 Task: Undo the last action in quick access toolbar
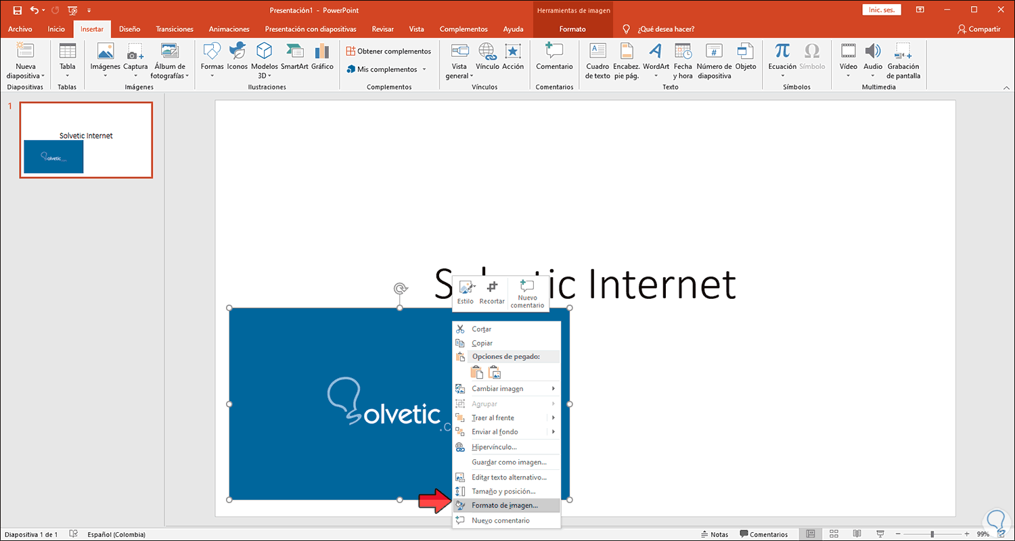(35, 10)
